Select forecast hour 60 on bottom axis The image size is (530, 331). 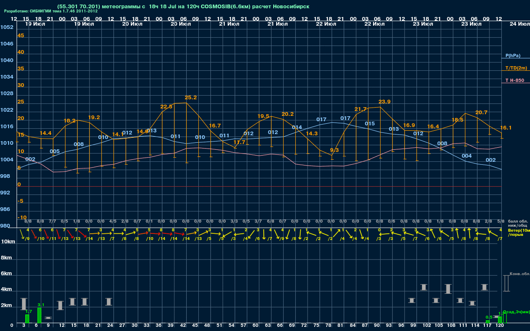255,326
